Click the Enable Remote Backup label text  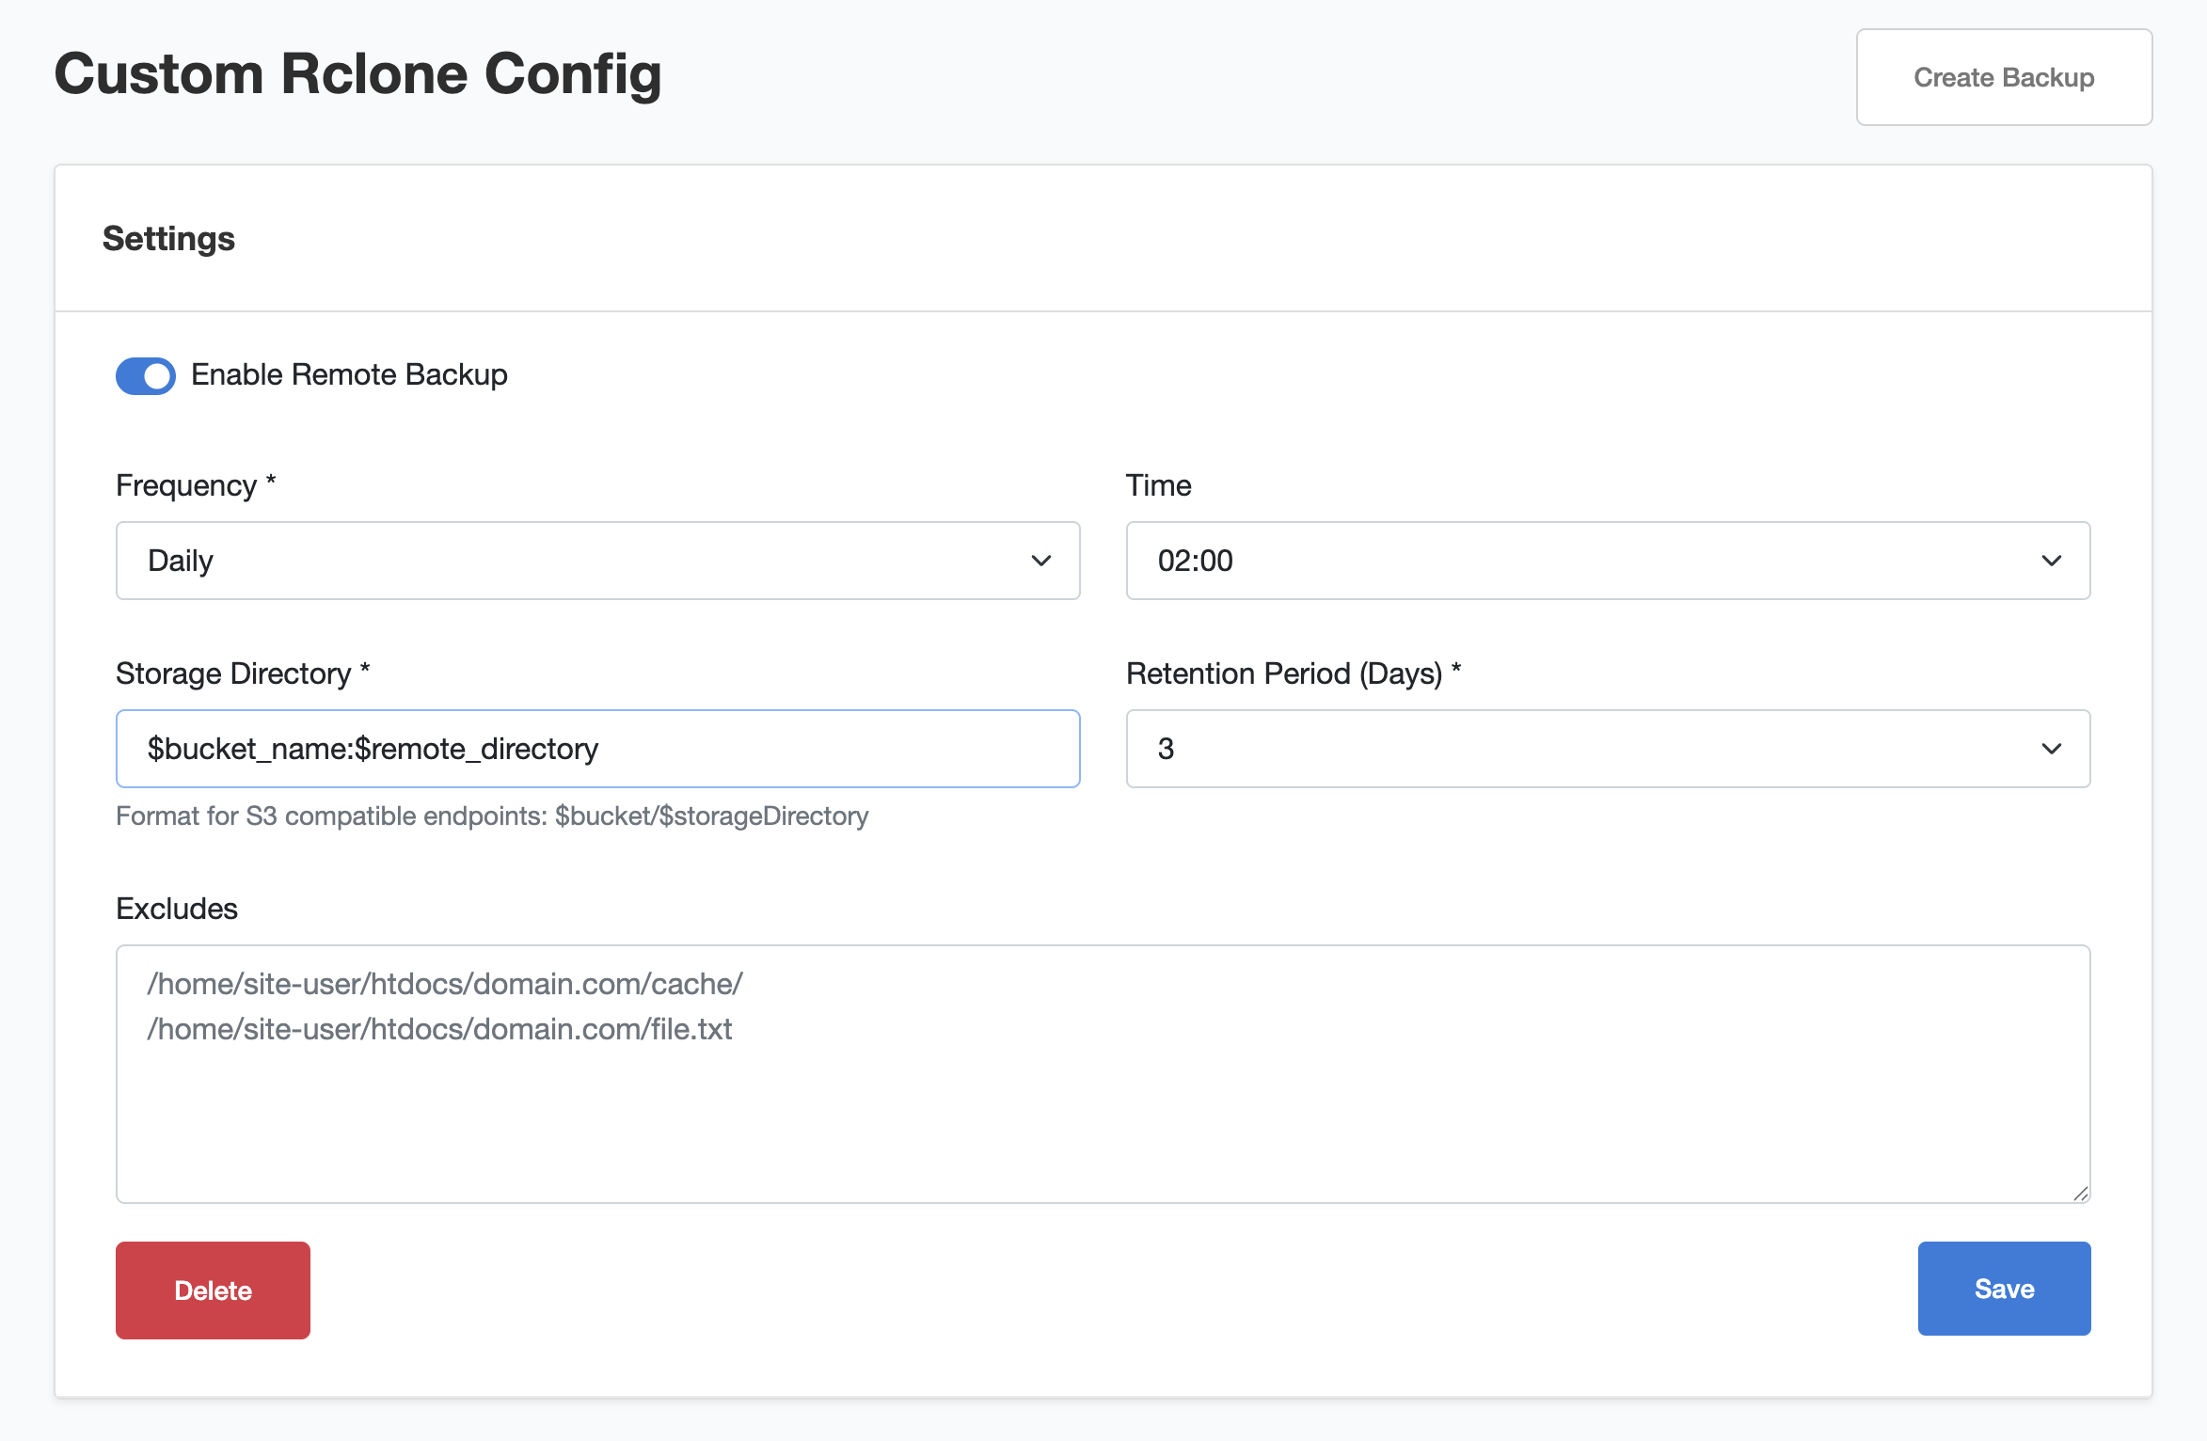tap(349, 375)
